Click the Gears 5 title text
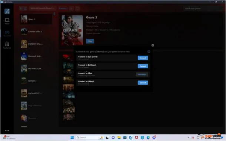 92,17
